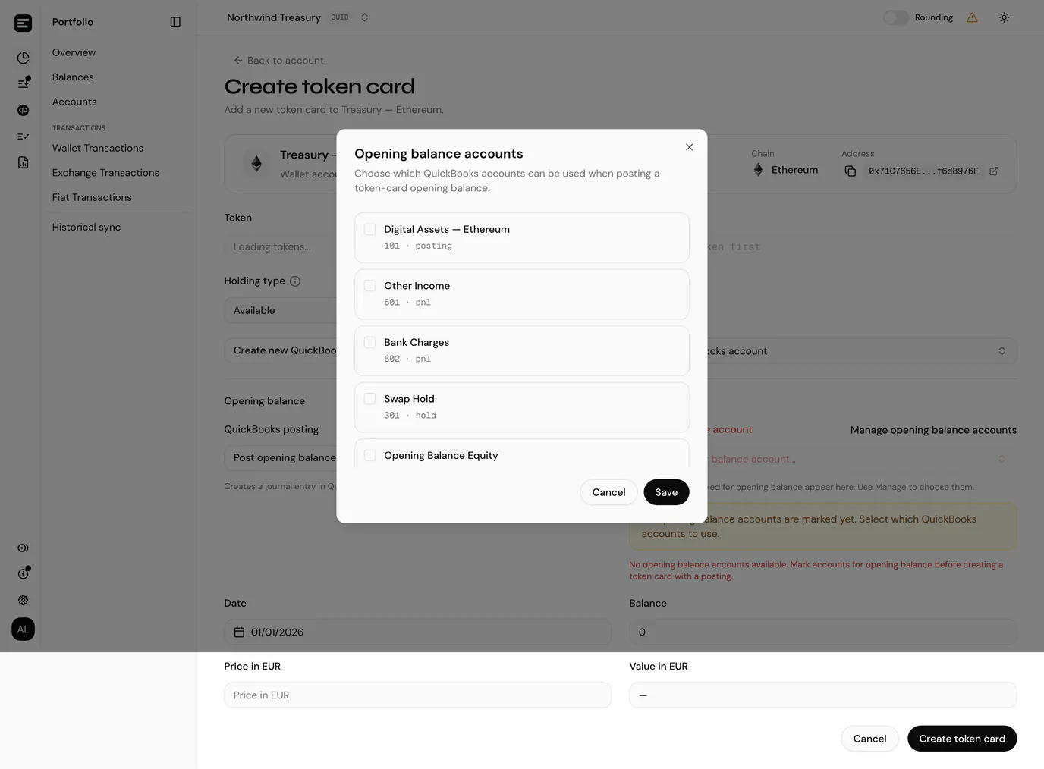Click the Holding type info icon
The width and height of the screenshot is (1044, 769).
(x=295, y=281)
